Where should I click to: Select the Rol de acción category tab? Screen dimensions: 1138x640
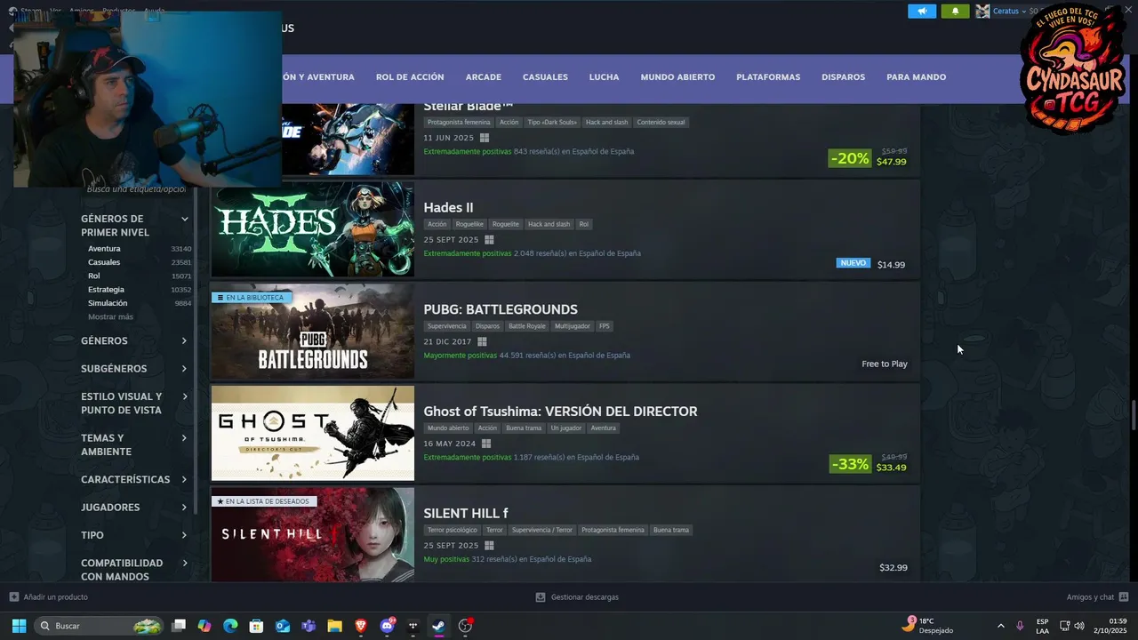point(410,77)
